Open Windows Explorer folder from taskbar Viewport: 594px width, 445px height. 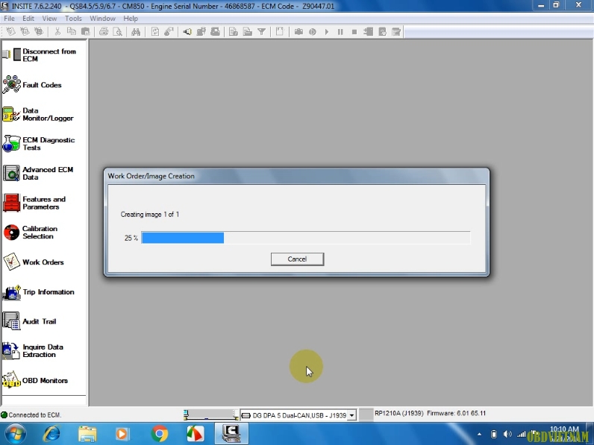pos(87,434)
